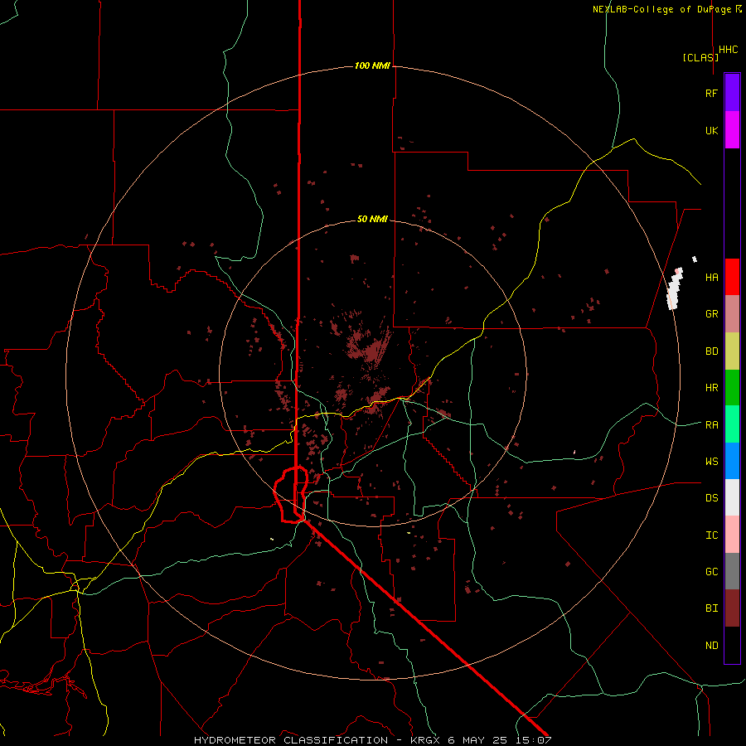Click the GR legend color swatch
Screen dimensions: 746x746
click(732, 314)
